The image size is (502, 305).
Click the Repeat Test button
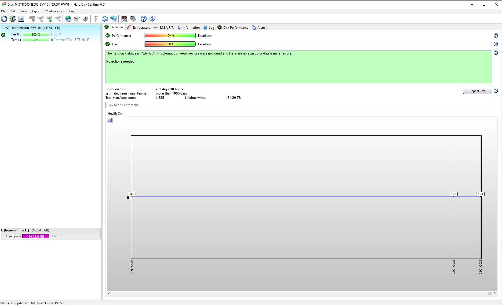tap(478, 91)
